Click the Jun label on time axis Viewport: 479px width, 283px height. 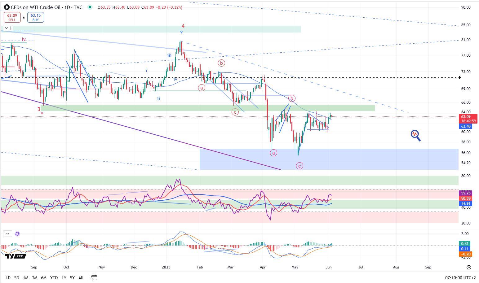(329, 267)
